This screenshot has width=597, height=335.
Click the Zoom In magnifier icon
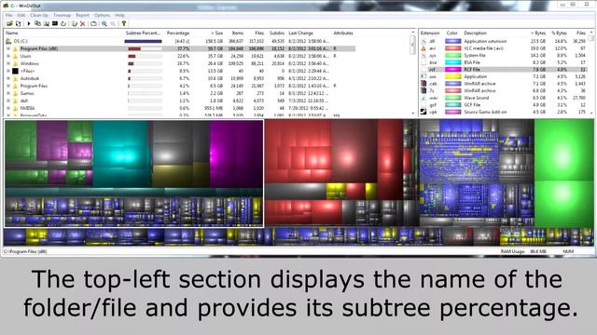[104, 23]
